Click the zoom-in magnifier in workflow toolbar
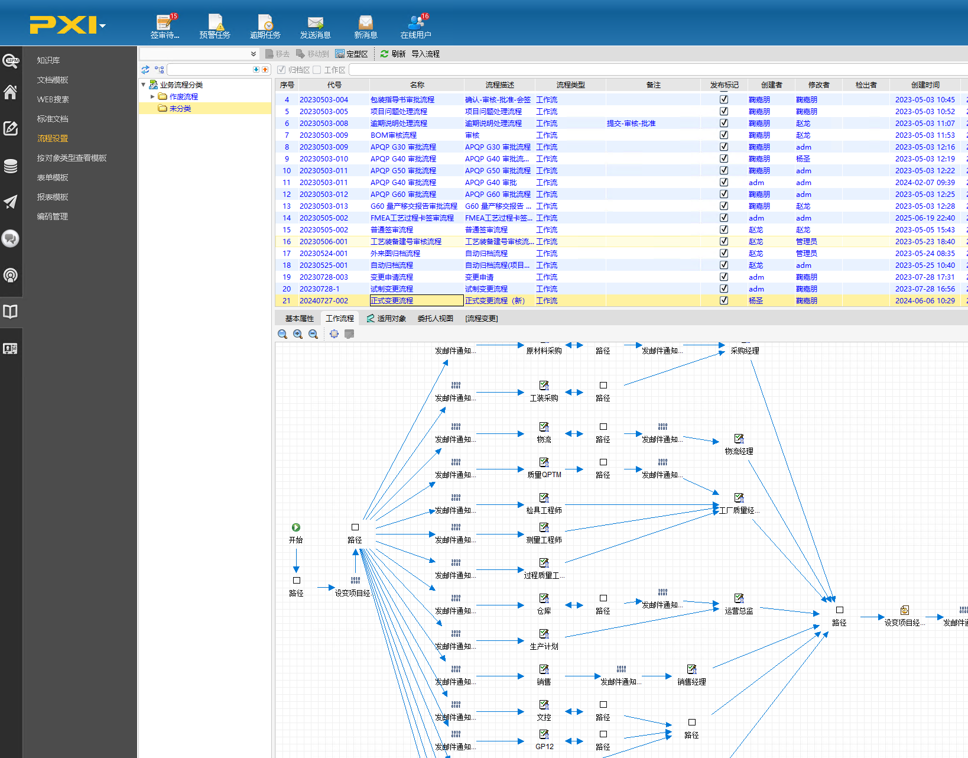This screenshot has width=968, height=758. coord(298,334)
